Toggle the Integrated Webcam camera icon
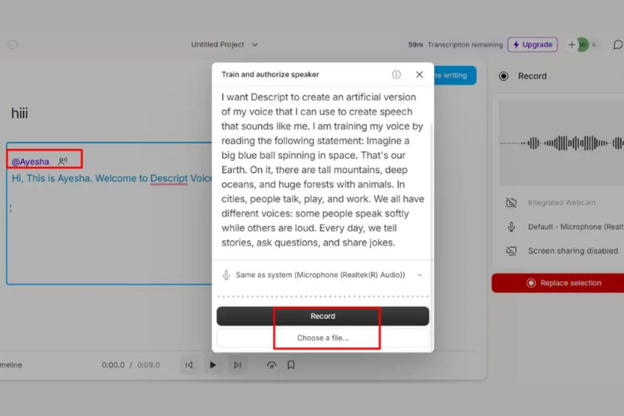 pyautogui.click(x=512, y=203)
